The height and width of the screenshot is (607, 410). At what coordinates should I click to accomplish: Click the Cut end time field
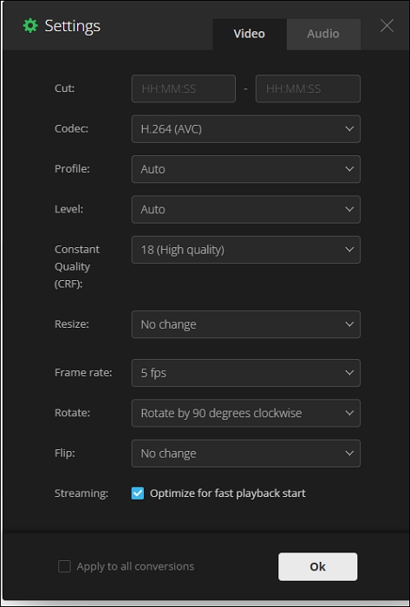point(308,88)
